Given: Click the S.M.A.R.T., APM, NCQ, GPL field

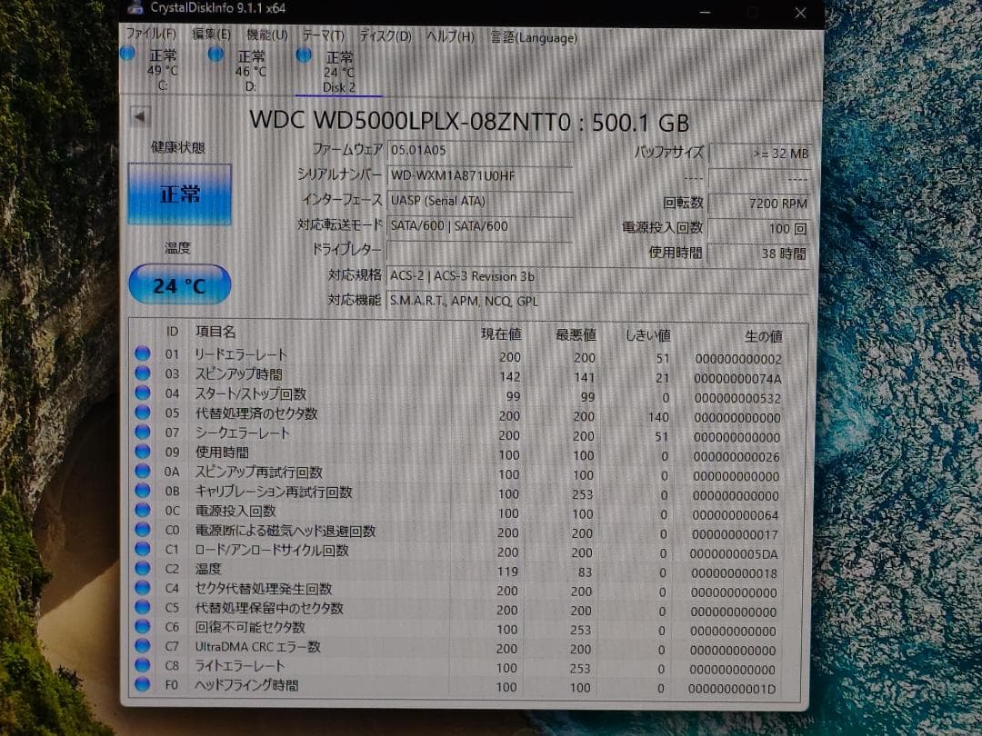Looking at the screenshot, I should point(598,301).
